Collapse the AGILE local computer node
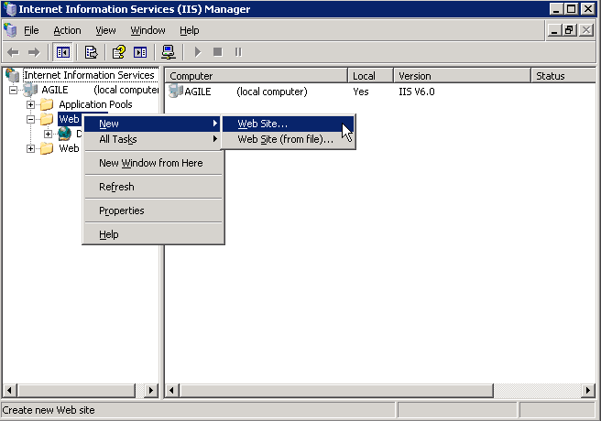The image size is (601, 421). click(x=13, y=91)
